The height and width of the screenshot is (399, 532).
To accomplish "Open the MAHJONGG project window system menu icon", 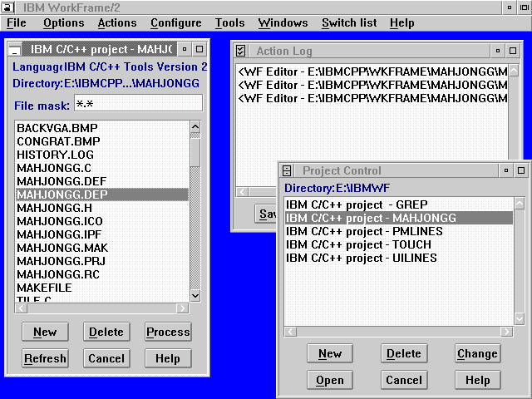I will coord(15,50).
